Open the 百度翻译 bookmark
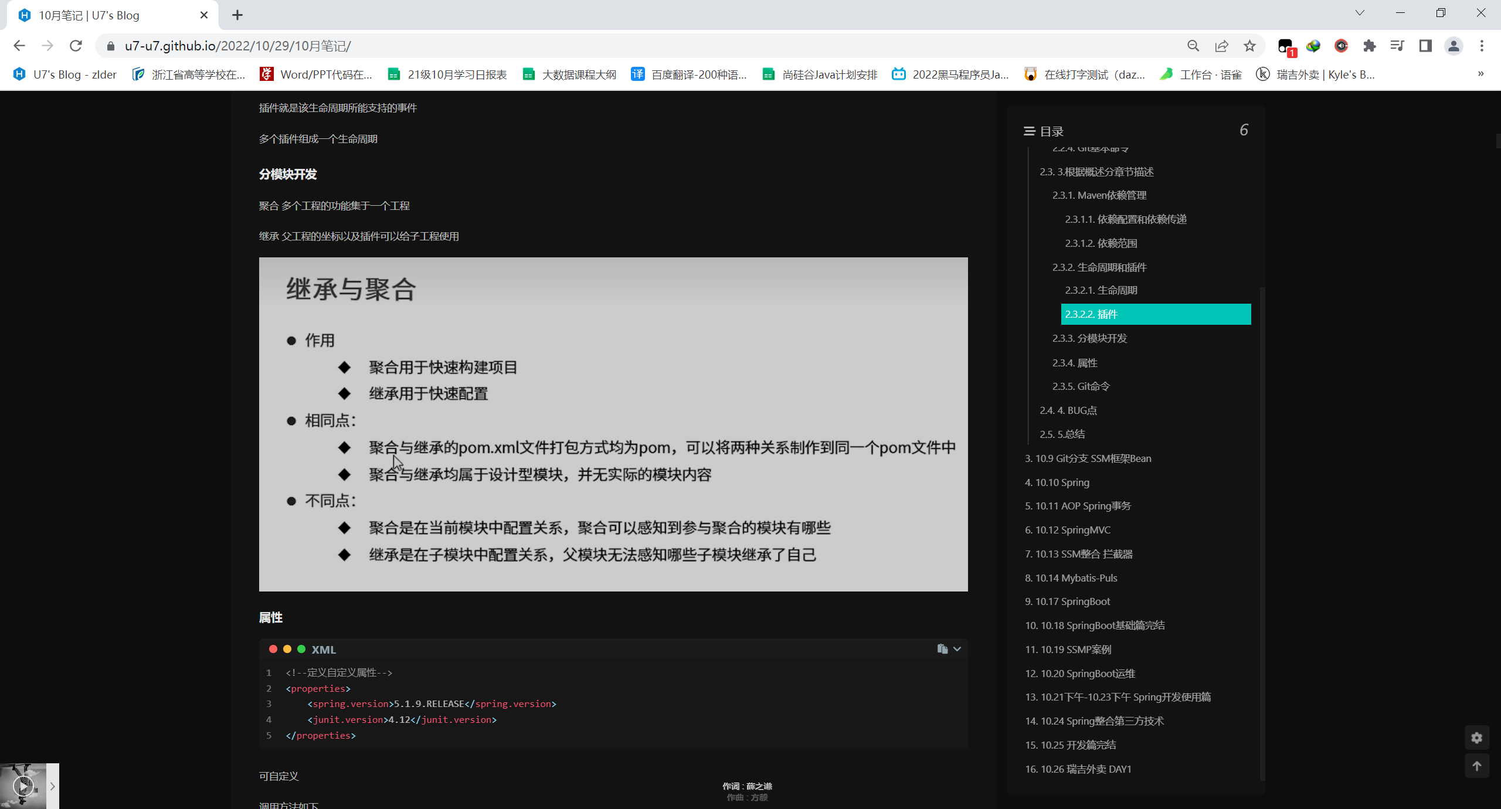 [689, 74]
